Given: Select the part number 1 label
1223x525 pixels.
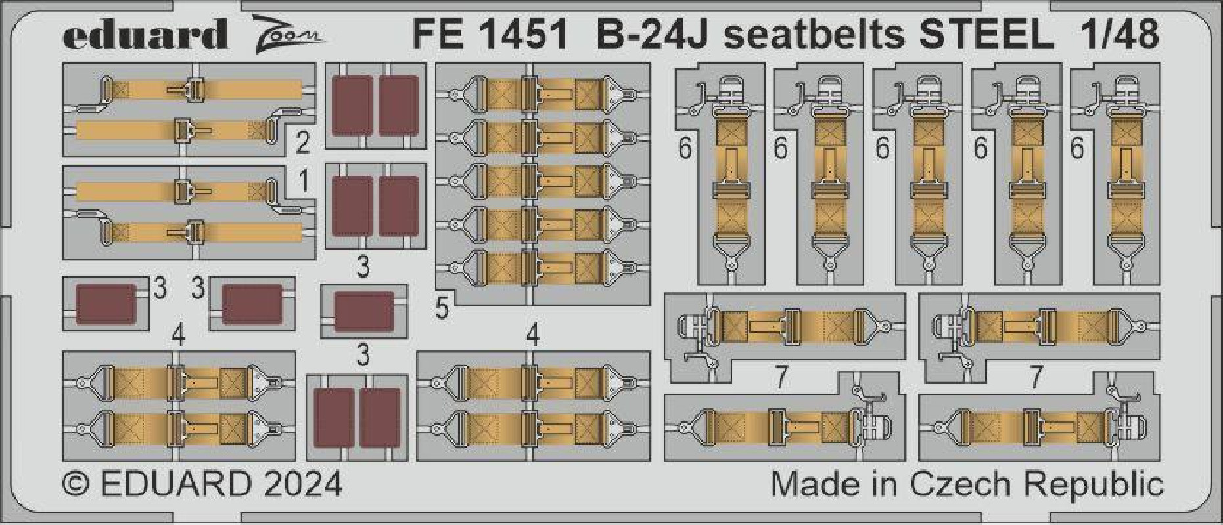Looking at the screenshot, I should (303, 181).
